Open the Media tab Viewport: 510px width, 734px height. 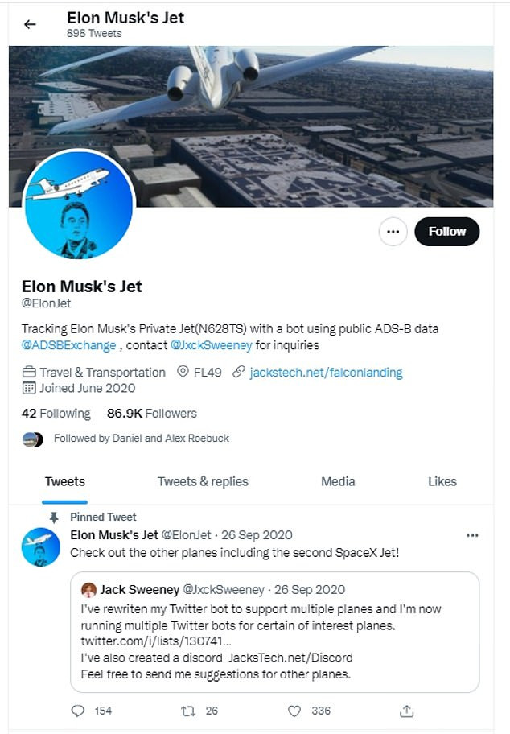tap(338, 481)
